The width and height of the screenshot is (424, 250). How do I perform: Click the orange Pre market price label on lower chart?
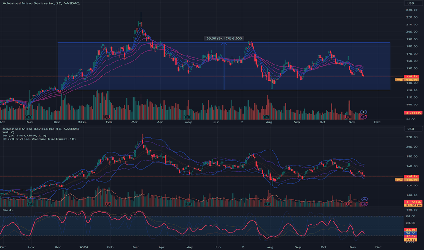(407, 180)
